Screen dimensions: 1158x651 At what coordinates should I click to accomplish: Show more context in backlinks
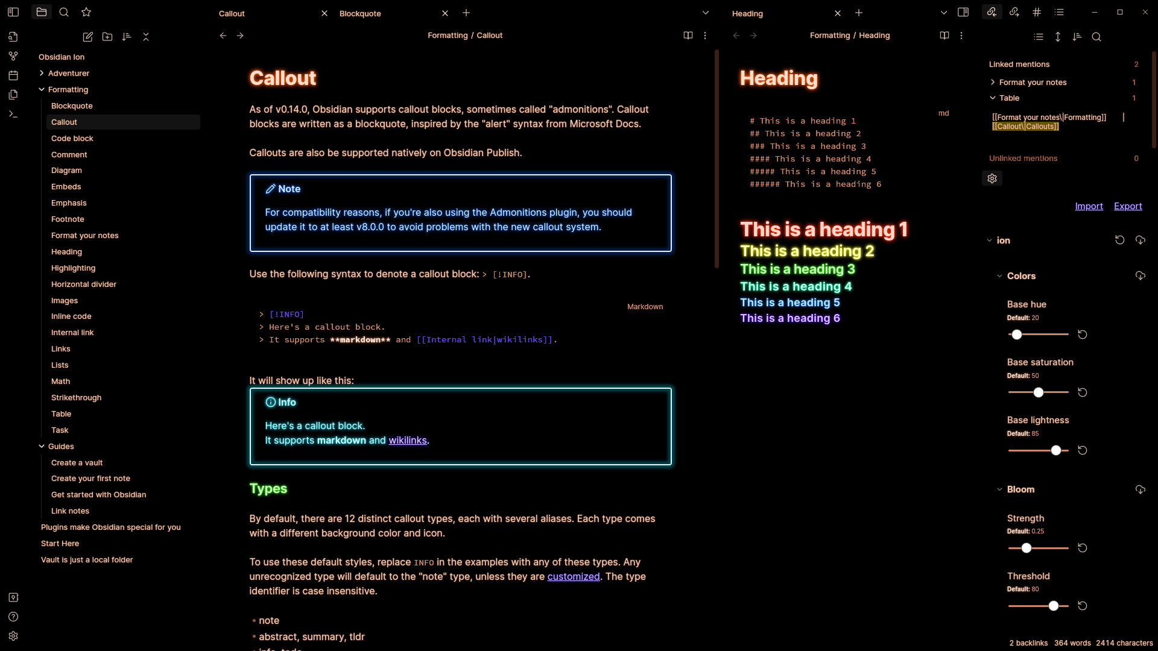[1058, 37]
